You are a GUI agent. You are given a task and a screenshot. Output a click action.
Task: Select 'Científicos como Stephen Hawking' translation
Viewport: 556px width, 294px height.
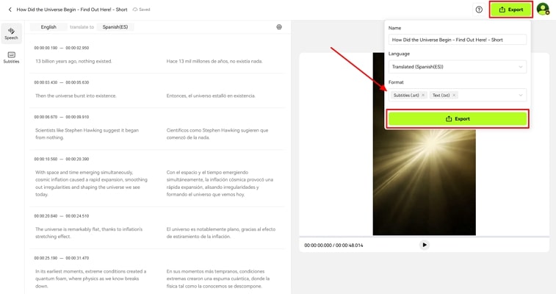click(x=217, y=134)
